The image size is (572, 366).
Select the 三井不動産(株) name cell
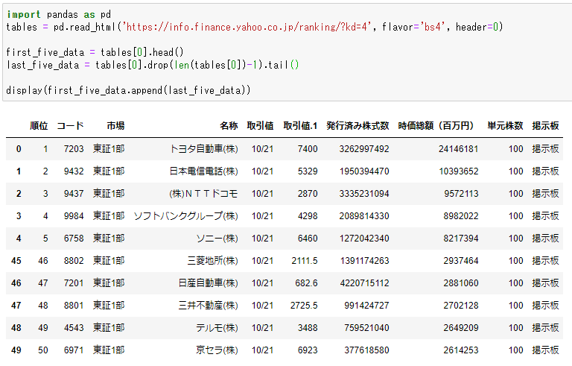[209, 306]
